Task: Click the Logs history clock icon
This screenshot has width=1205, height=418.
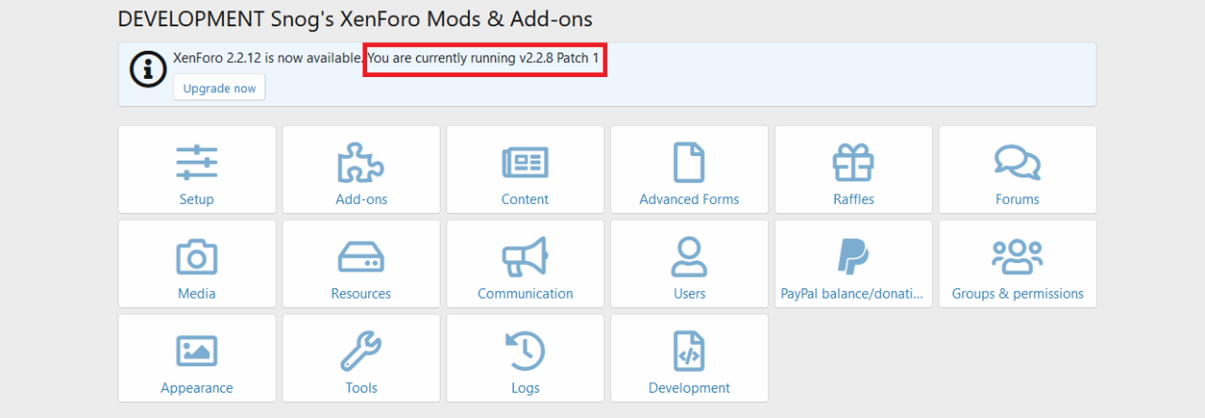Action: point(525,351)
